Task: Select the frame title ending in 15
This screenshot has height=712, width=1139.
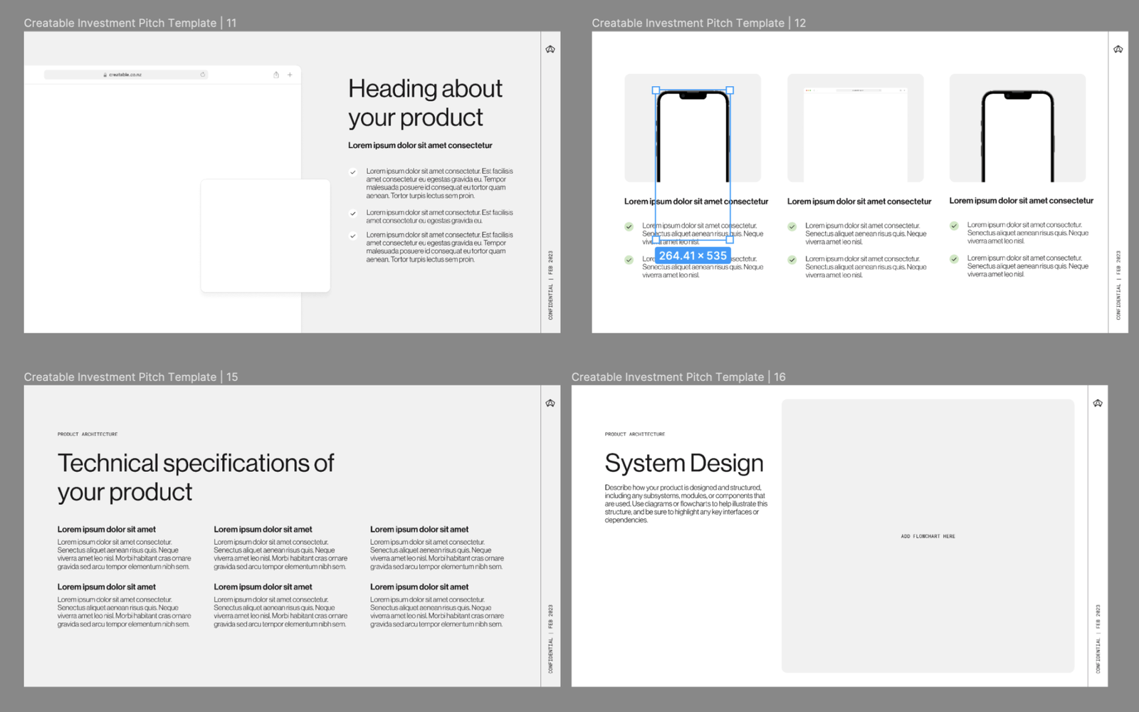Action: pos(131,377)
